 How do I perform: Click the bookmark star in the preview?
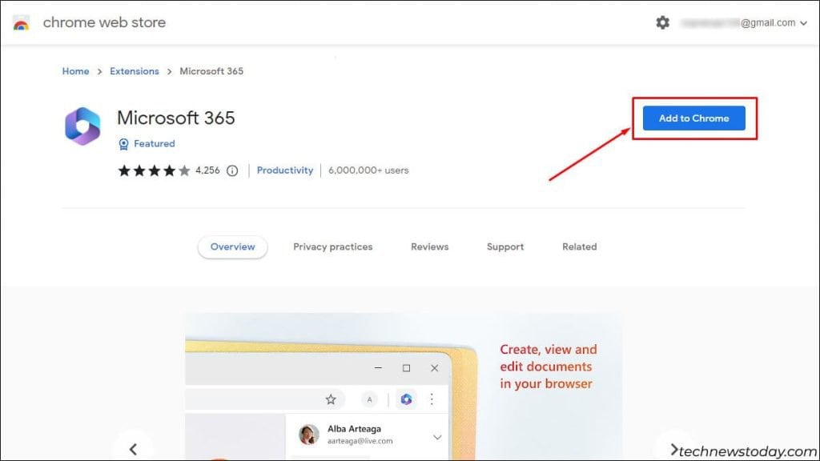coord(330,399)
